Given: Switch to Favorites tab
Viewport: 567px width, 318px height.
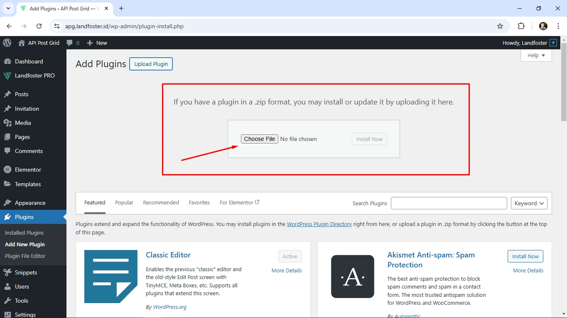Looking at the screenshot, I should 199,202.
